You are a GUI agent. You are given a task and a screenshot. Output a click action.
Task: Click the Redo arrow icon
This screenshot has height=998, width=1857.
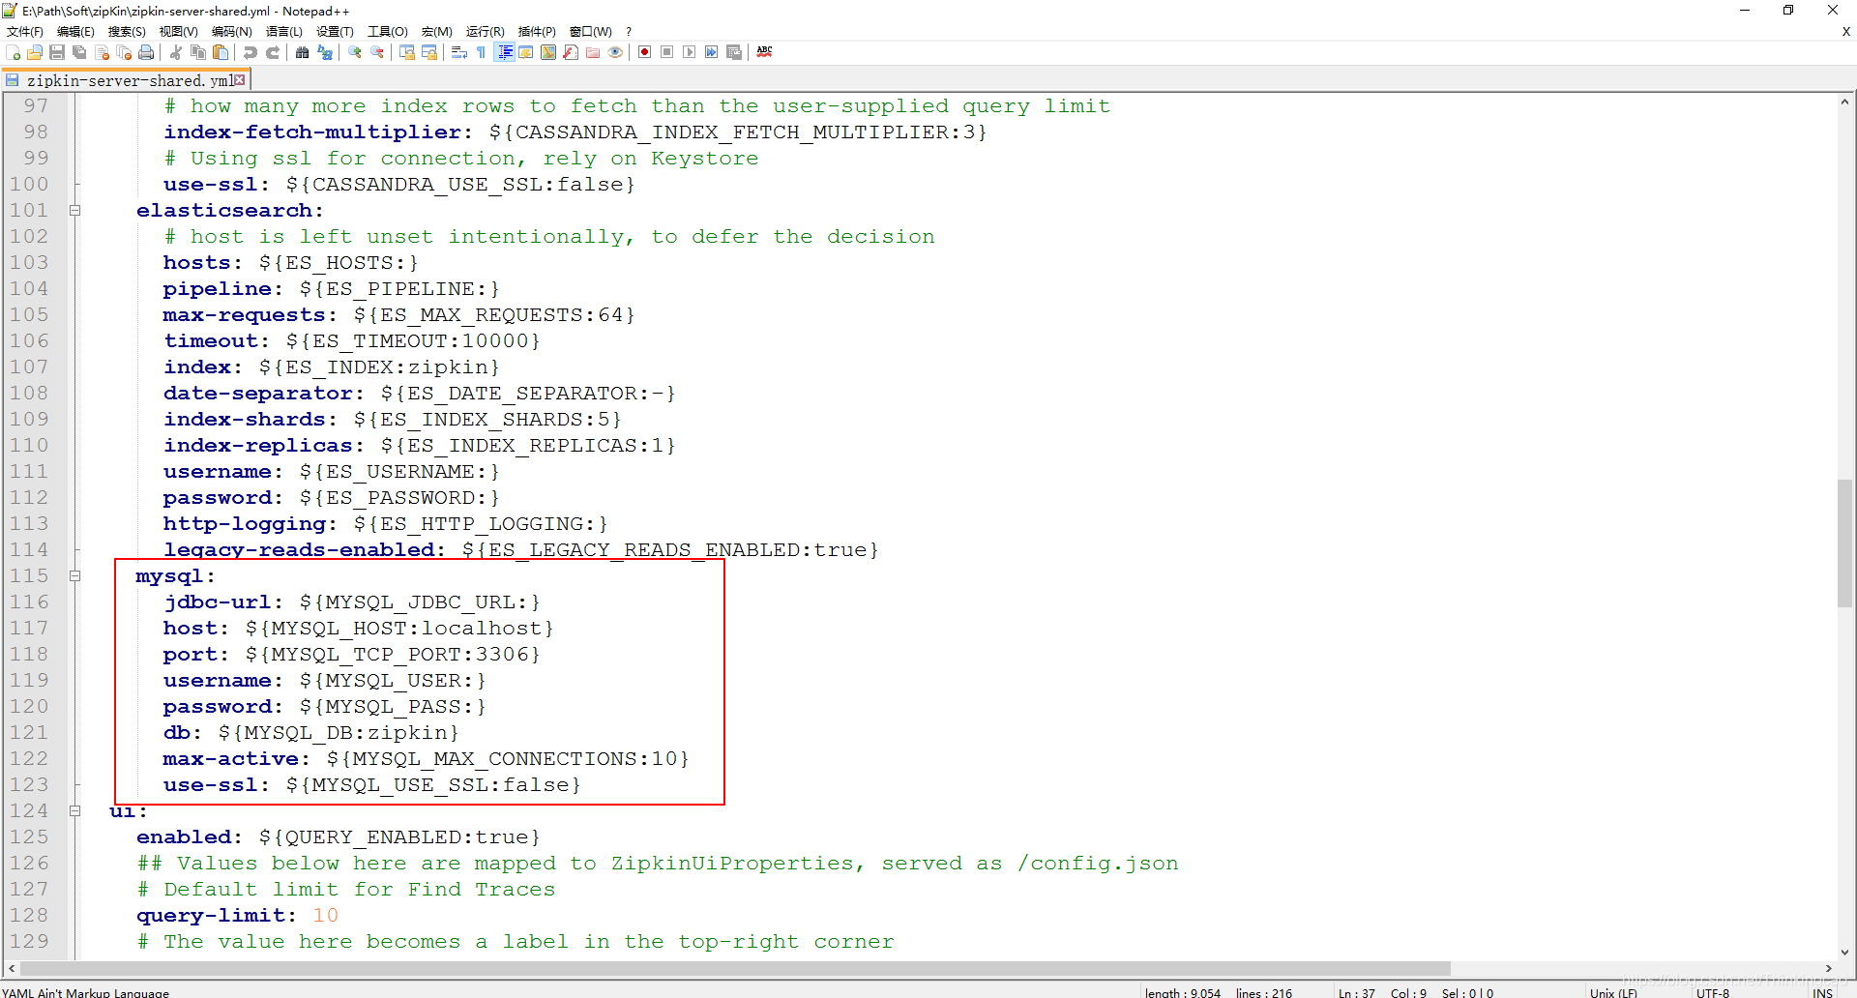tap(273, 52)
